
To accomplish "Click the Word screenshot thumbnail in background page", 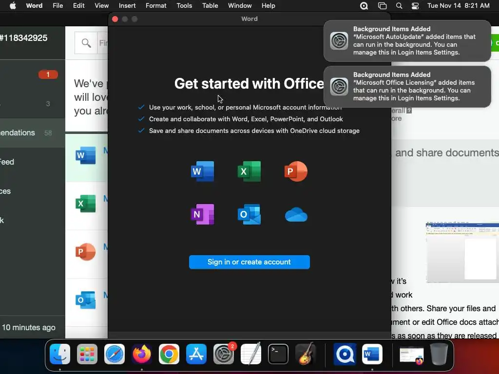I will 462,253.
